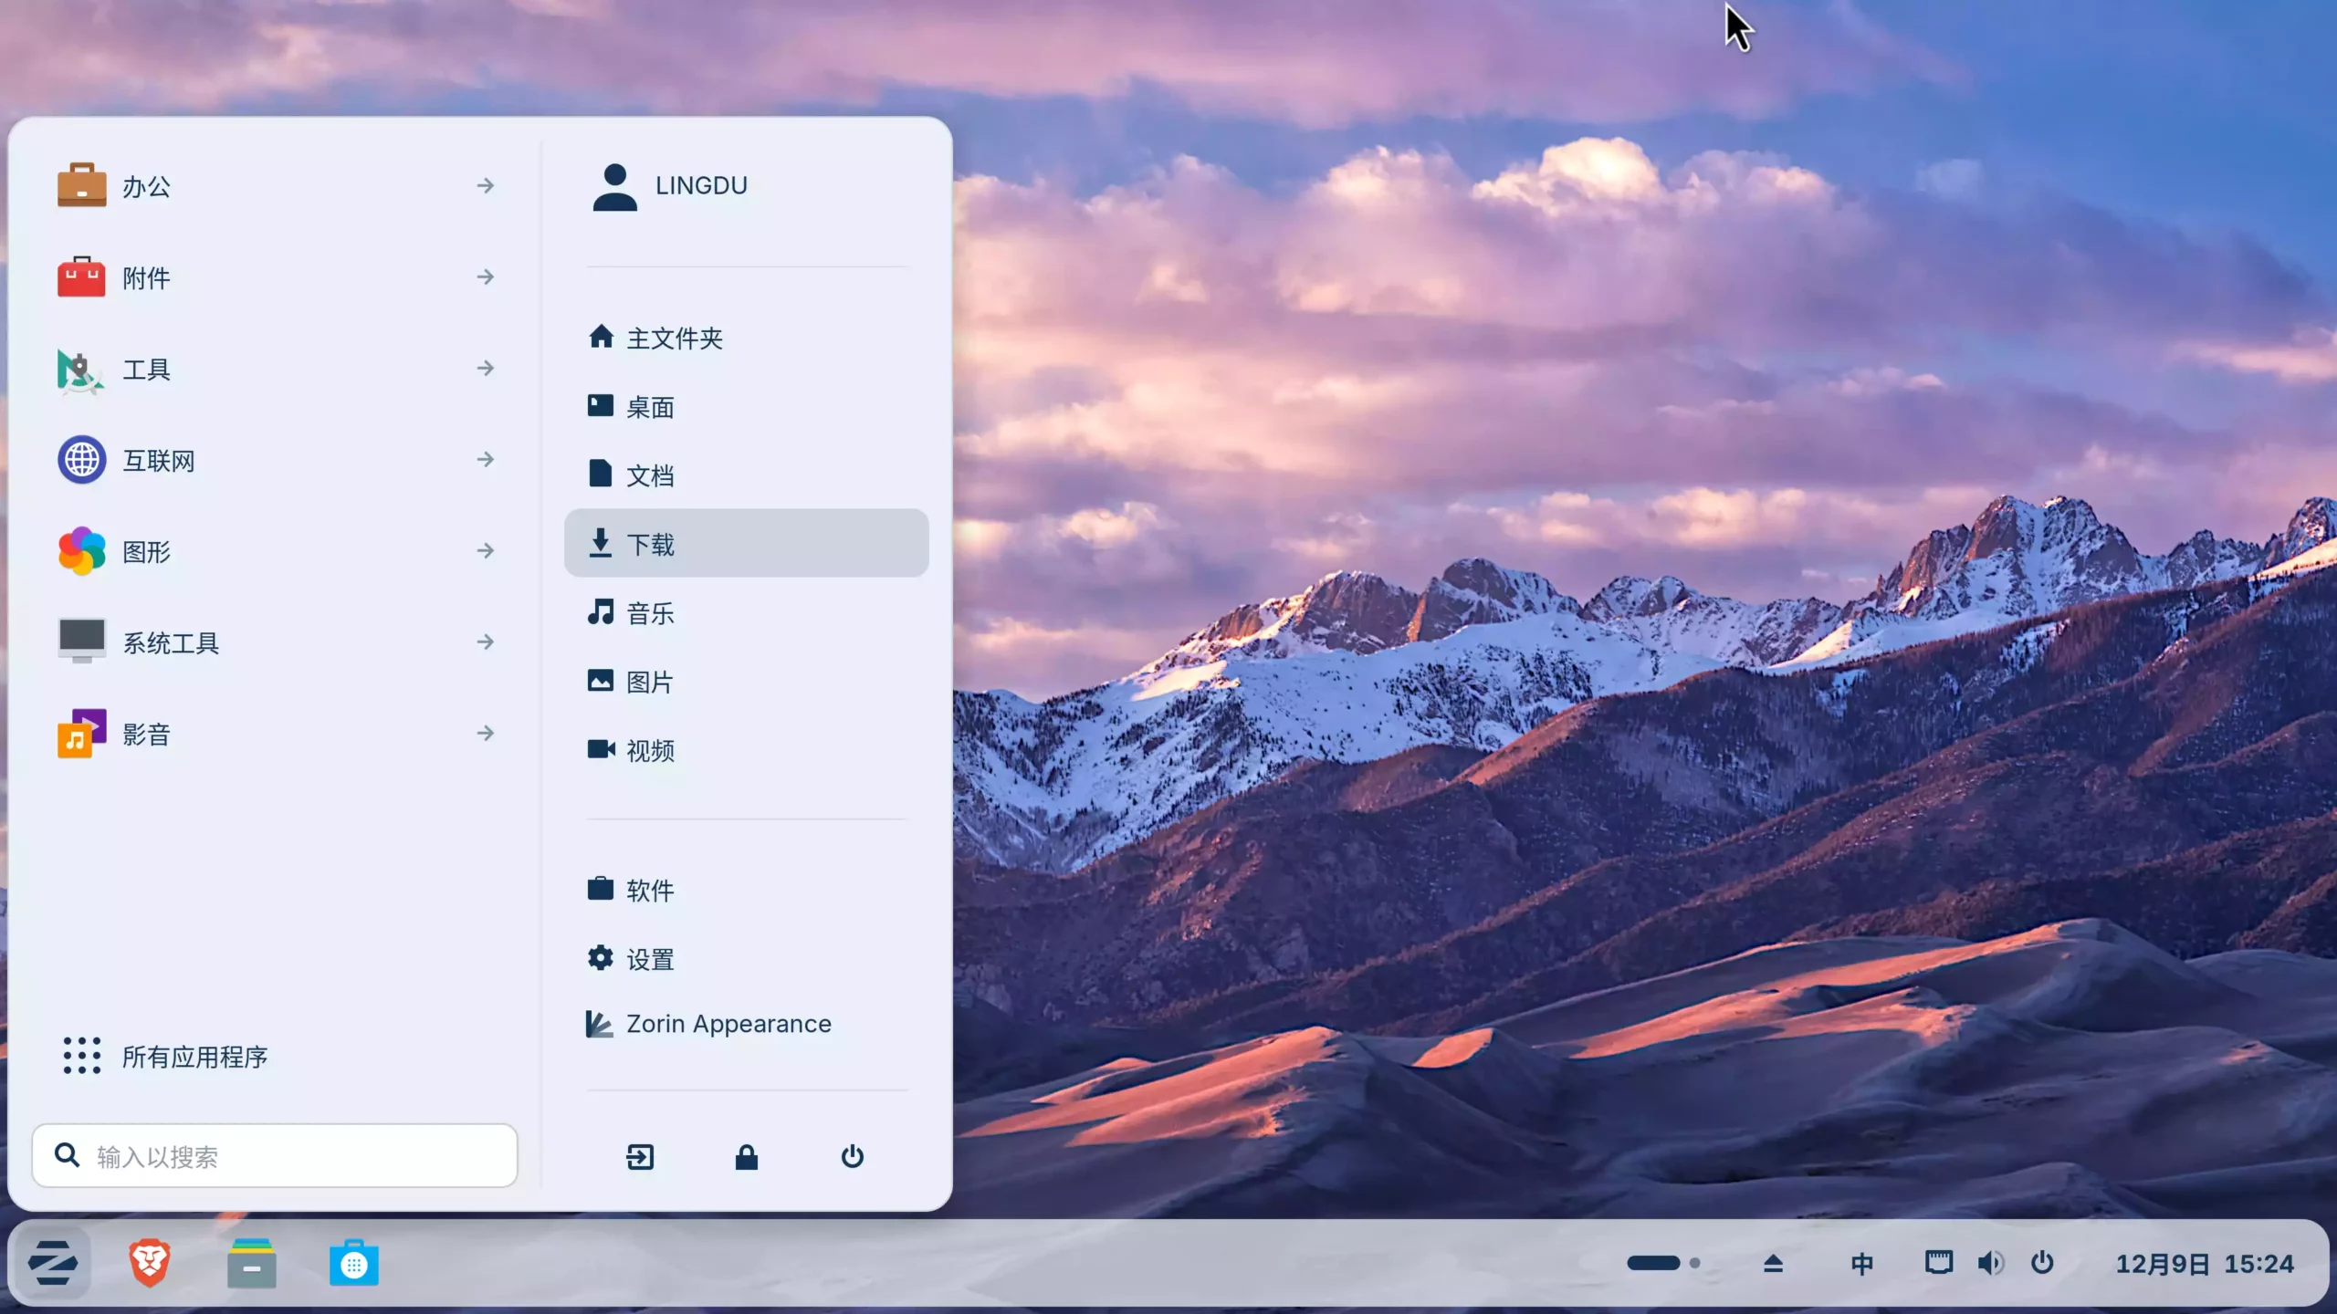The height and width of the screenshot is (1314, 2337).
Task: Select 所有应用程序 to show all apps
Action: click(195, 1057)
